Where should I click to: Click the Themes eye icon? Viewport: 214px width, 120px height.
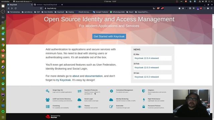tap(80, 107)
